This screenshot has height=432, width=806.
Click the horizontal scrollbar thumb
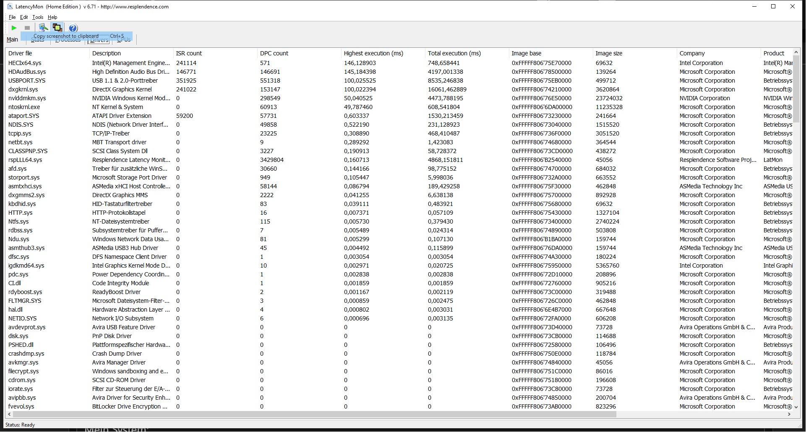coord(315,414)
